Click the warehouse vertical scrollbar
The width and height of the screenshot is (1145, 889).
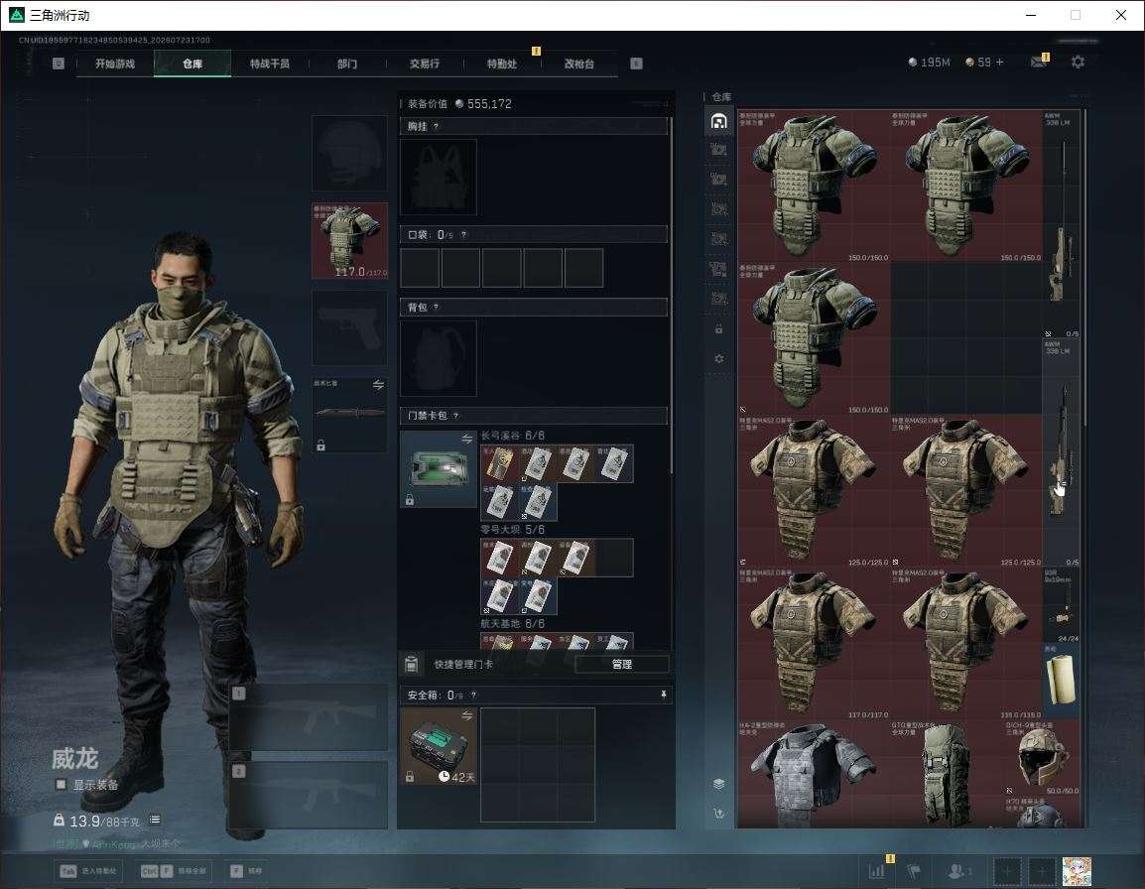click(1085, 267)
